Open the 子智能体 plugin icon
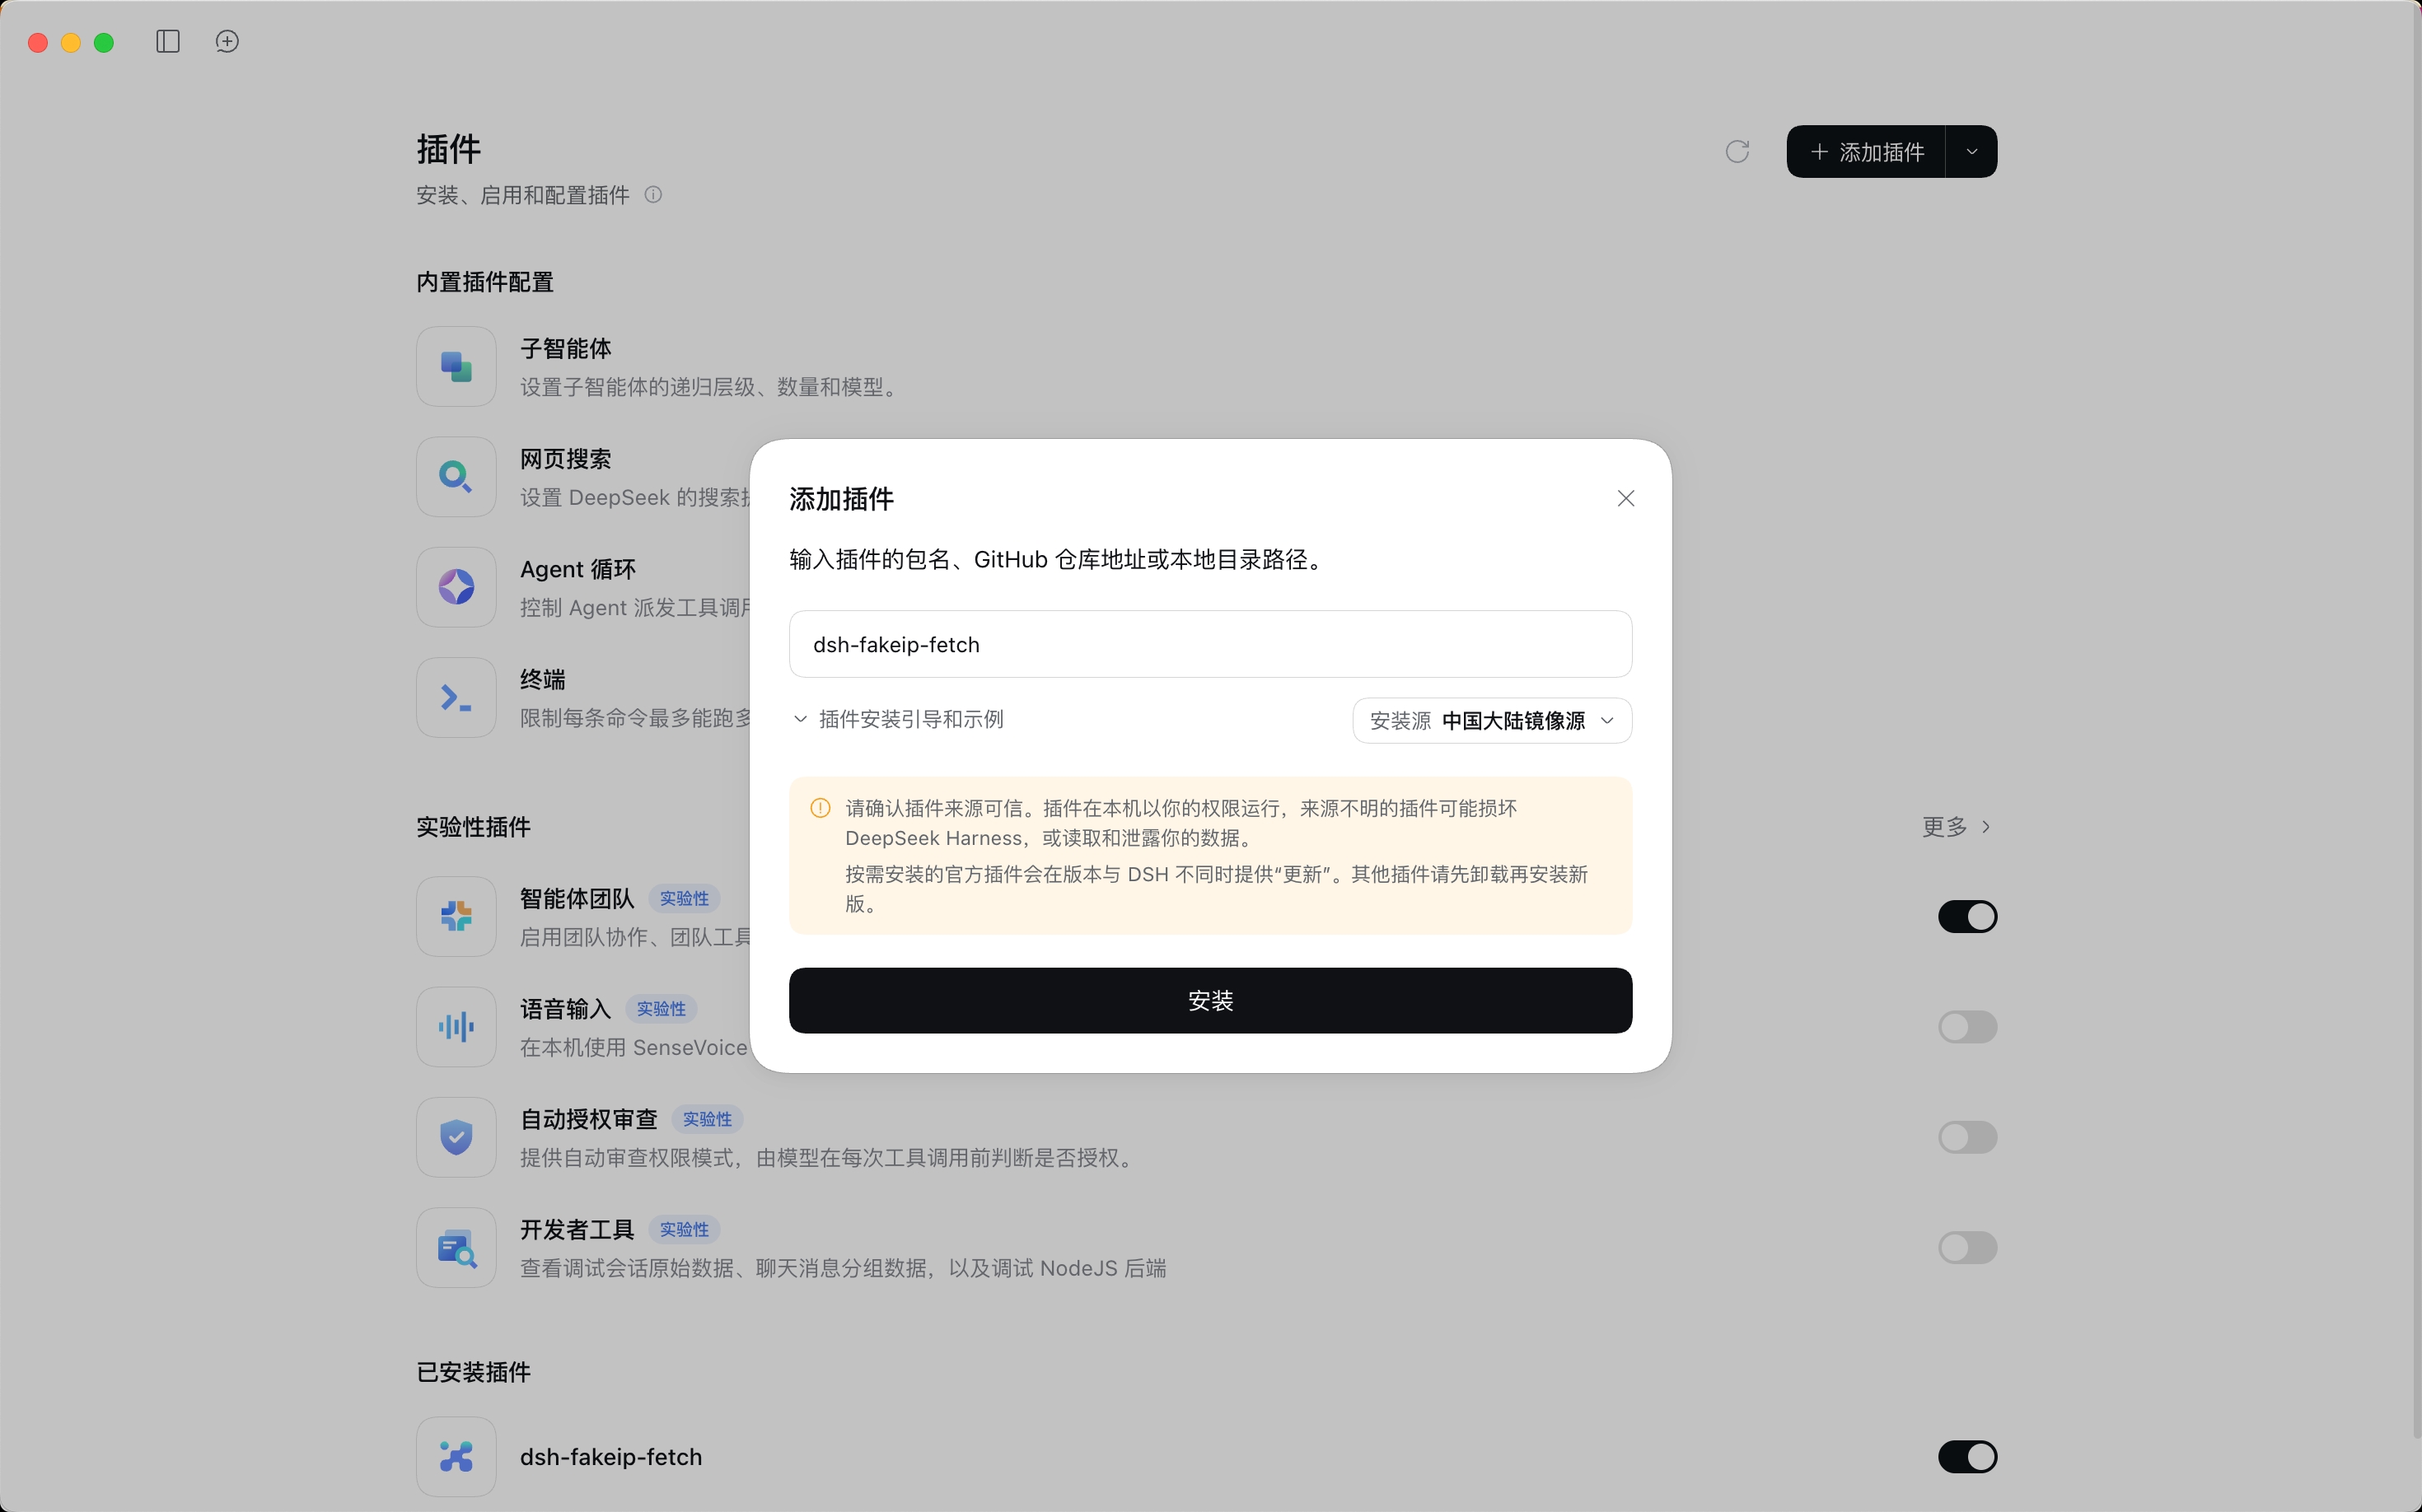This screenshot has width=2422, height=1512. (x=456, y=366)
